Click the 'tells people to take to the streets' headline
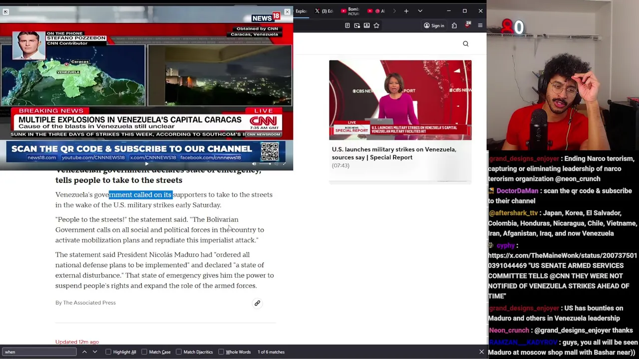The width and height of the screenshot is (639, 359). 119,180
